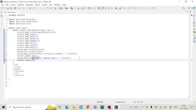Click Previous Annotation toolbar icon
196x110 pixels.
[130, 8]
